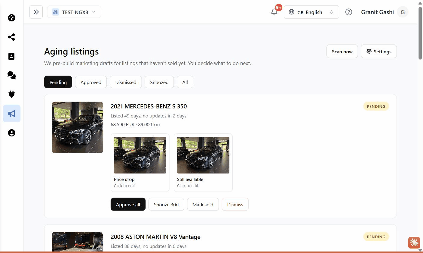Click the PENDING badge on Mercedes listing

(x=376, y=106)
